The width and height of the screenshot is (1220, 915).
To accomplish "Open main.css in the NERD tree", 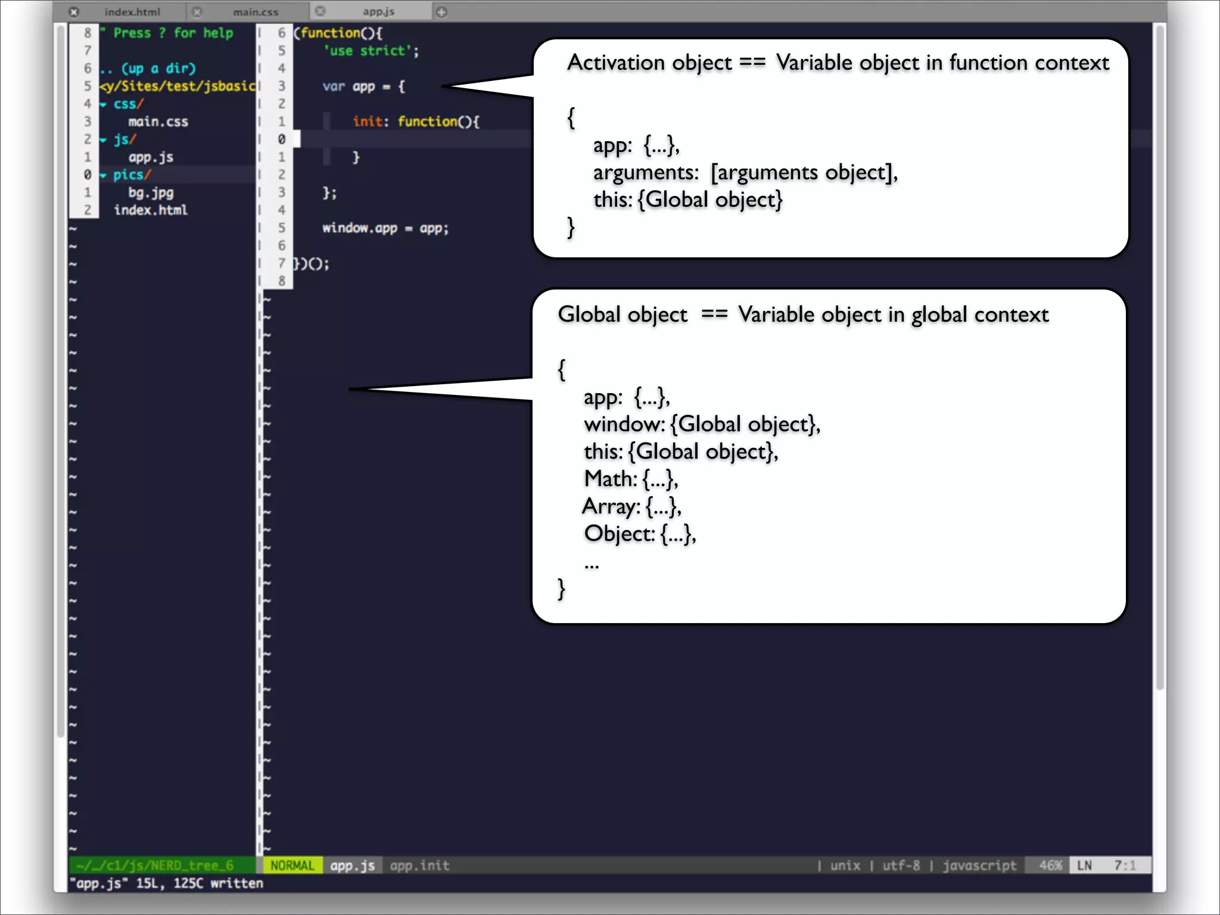I will (x=158, y=122).
